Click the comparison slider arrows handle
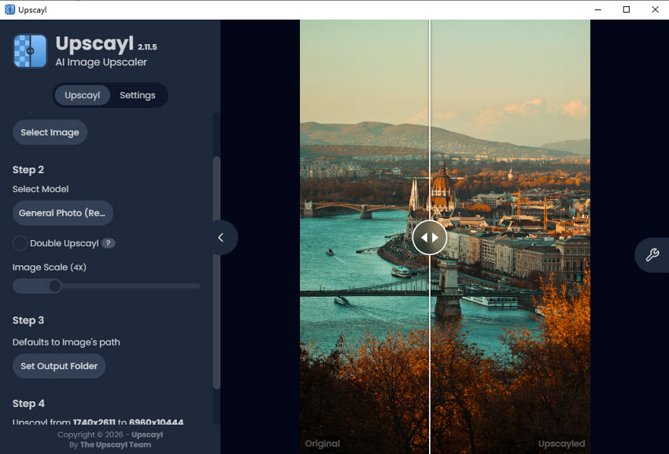 (x=429, y=237)
